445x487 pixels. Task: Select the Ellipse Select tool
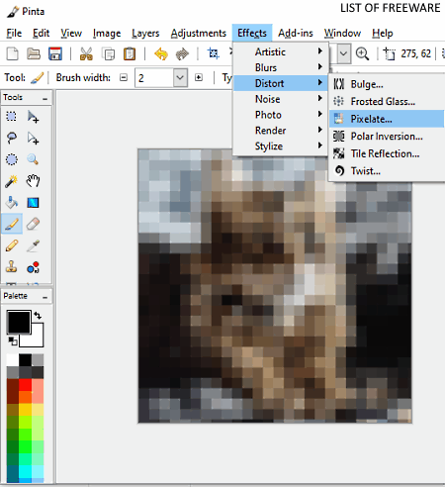point(12,159)
